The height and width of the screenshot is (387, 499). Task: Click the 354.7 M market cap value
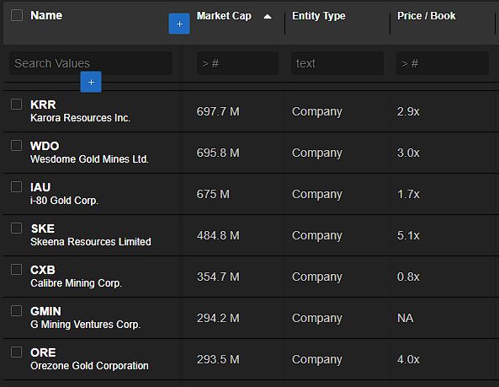[218, 277]
